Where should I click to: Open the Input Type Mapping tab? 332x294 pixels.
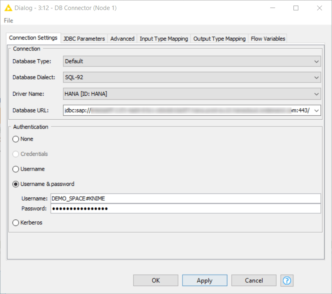click(164, 39)
